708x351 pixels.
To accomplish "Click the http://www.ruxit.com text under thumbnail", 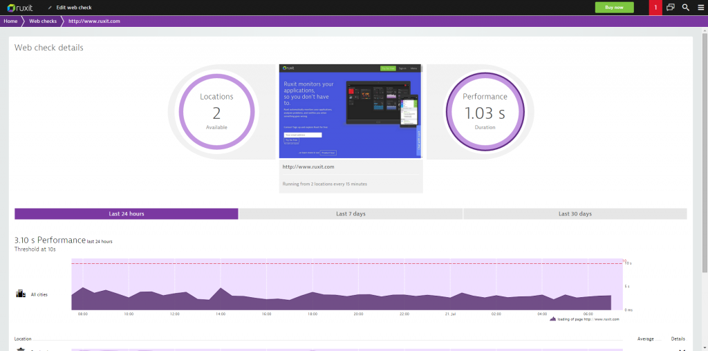I will (308, 167).
